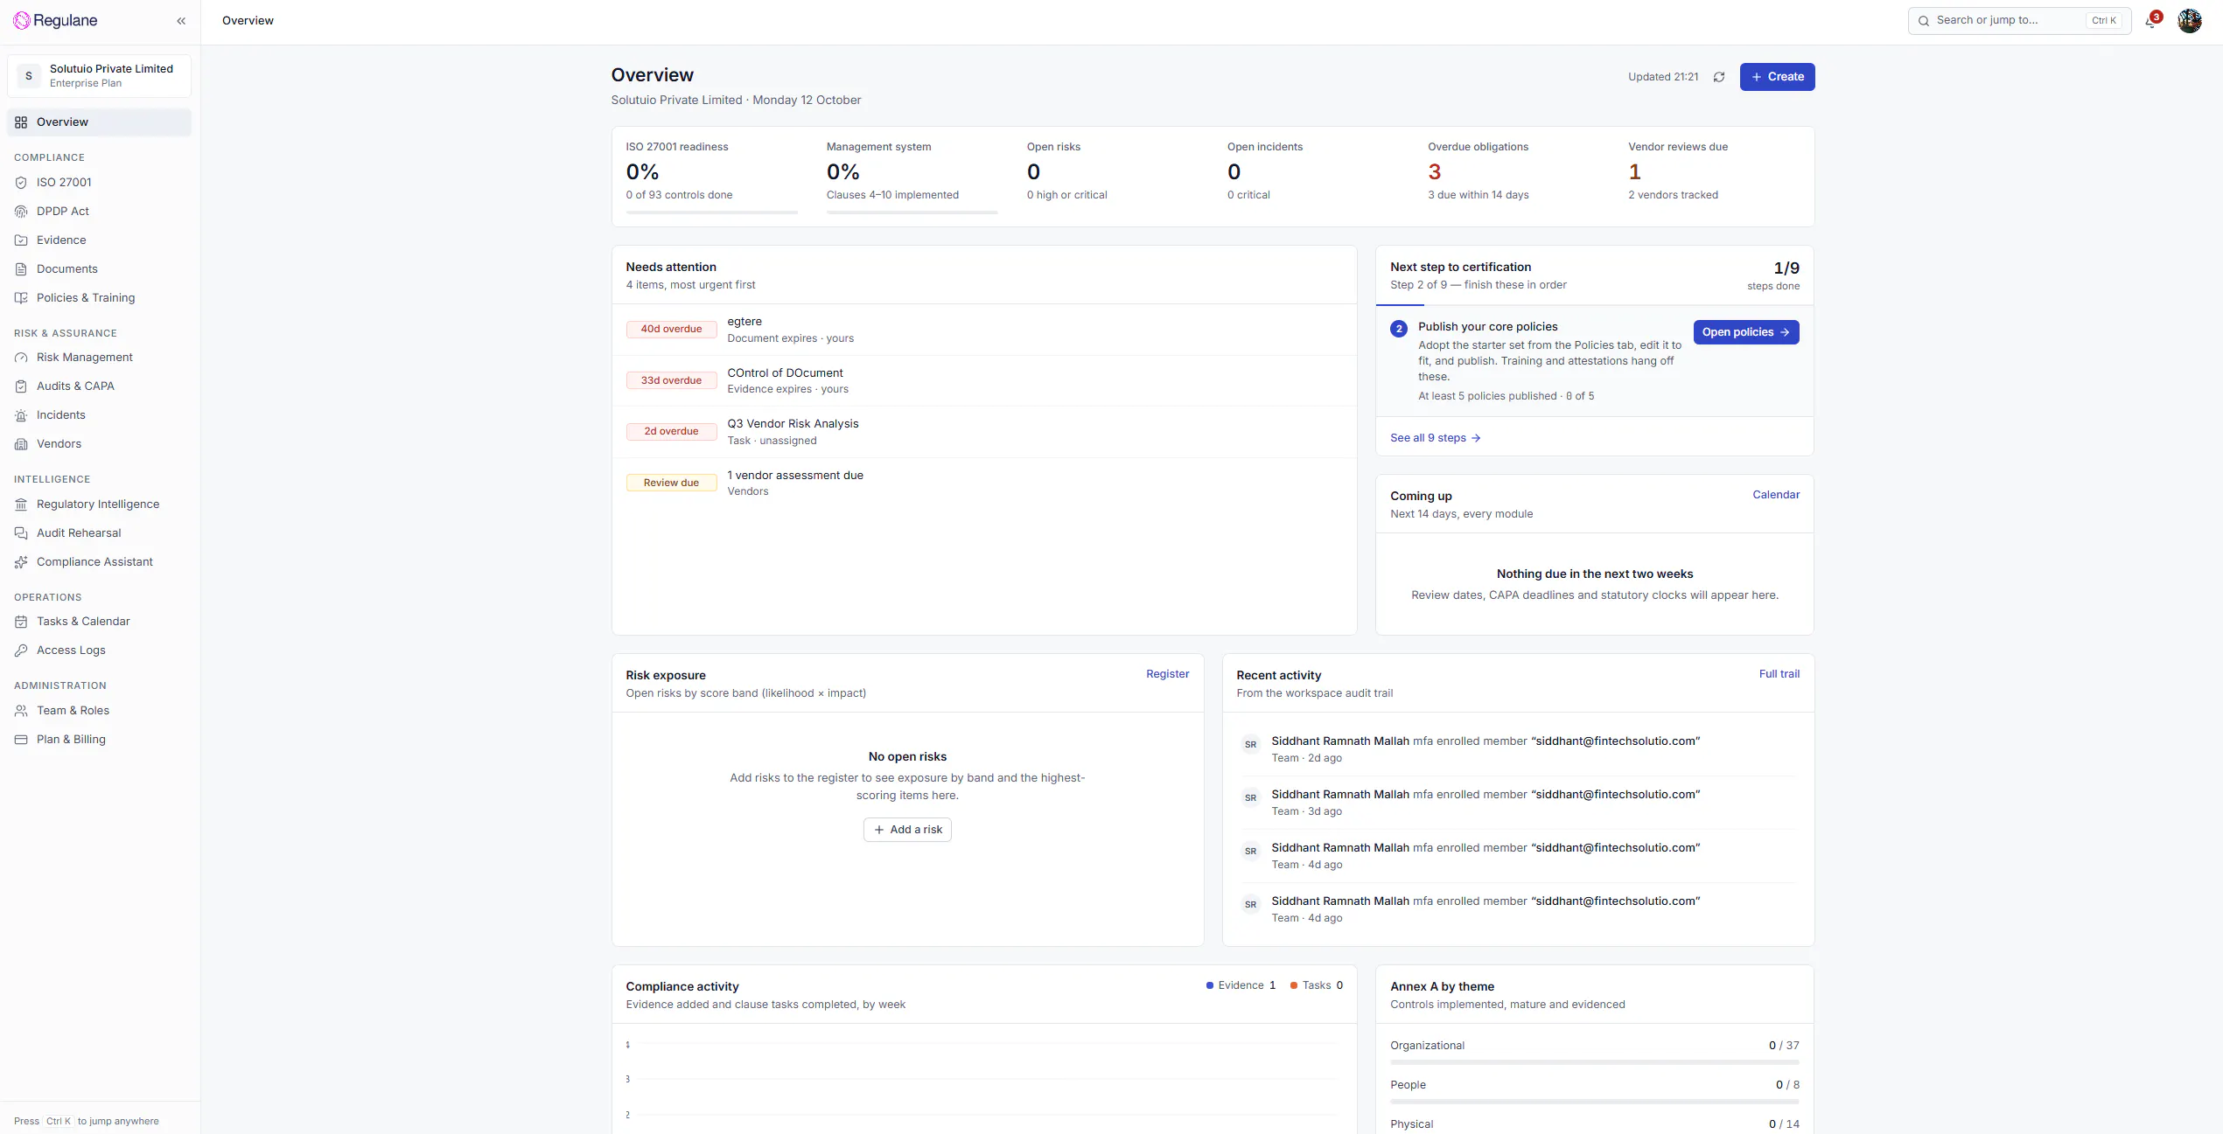Viewport: 2223px width, 1134px height.
Task: Open the COntrol of DOcument item
Action: 984,380
